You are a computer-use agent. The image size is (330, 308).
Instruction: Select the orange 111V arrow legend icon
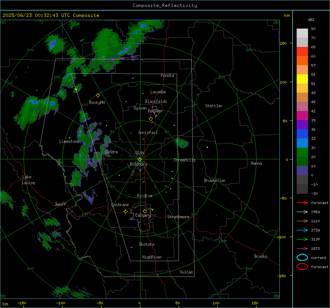click(302, 221)
